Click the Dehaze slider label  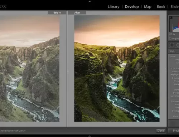point(176,93)
